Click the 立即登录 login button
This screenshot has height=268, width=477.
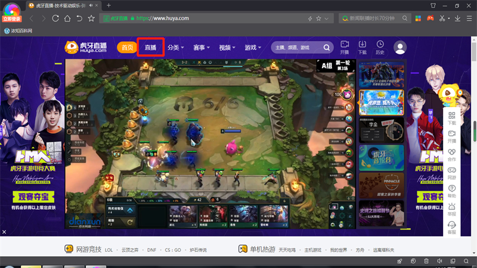pos(11,19)
